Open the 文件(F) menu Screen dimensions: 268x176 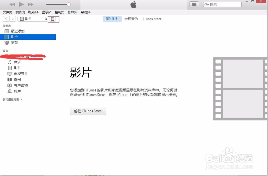coord(7,12)
